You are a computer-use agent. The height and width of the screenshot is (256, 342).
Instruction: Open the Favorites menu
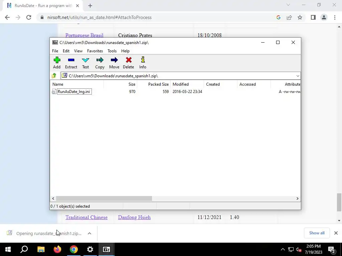tap(95, 51)
